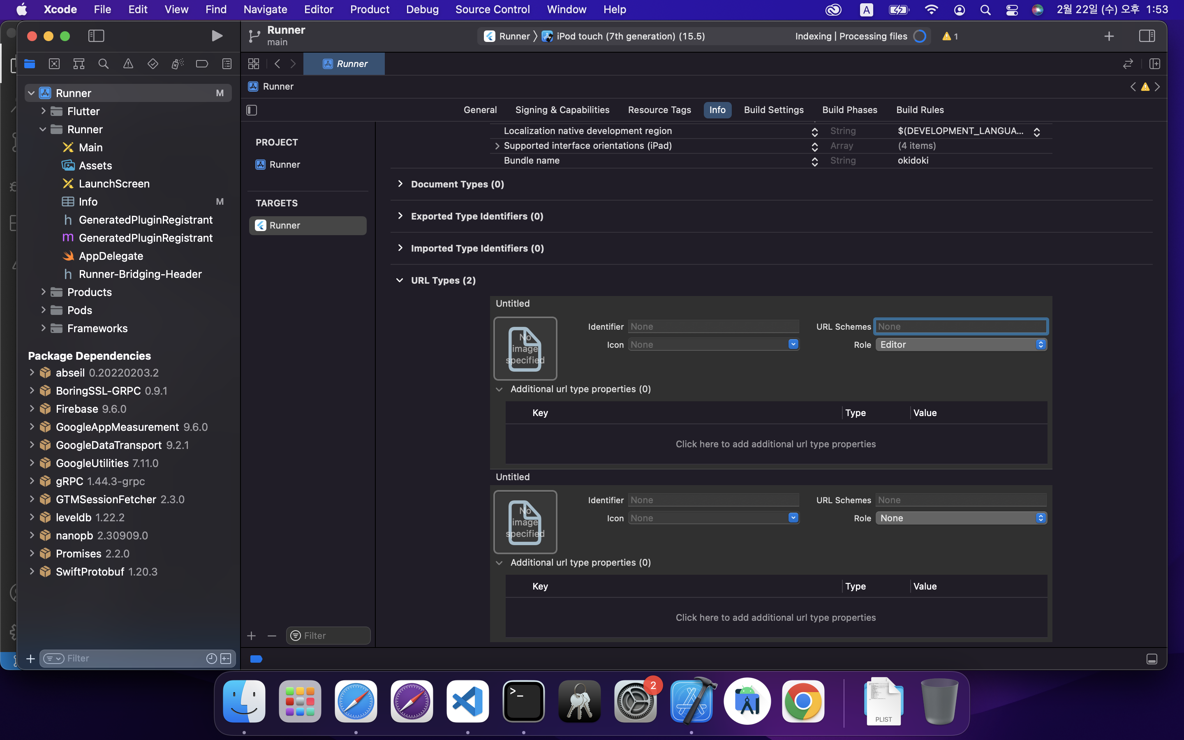Click the Run play button
The width and height of the screenshot is (1184, 740).
[217, 36]
